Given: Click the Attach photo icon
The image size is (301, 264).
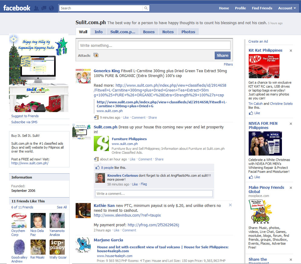Looking at the screenshot, I should [96, 55].
